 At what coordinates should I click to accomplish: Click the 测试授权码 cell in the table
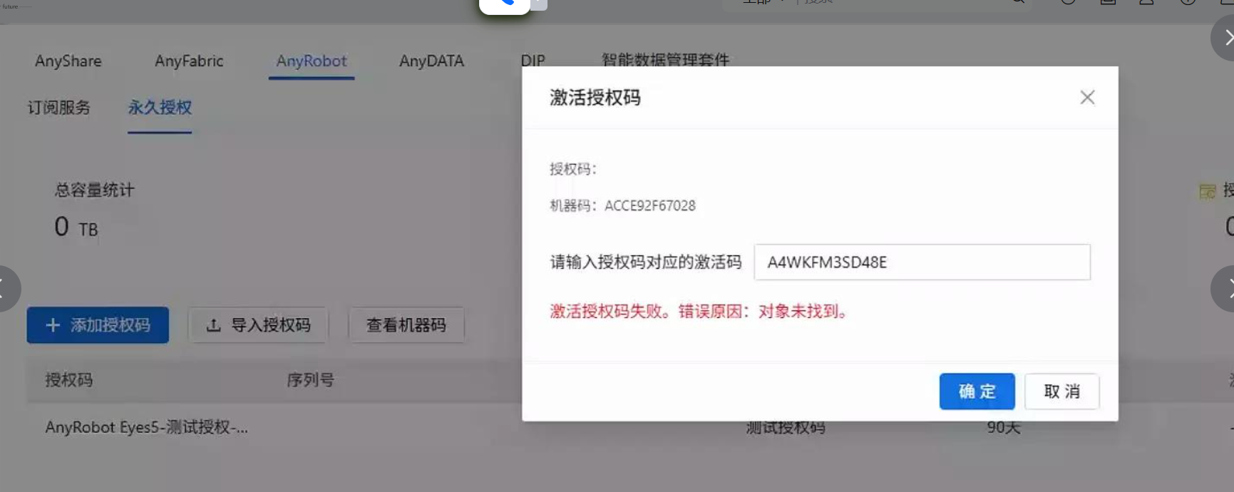click(x=785, y=427)
